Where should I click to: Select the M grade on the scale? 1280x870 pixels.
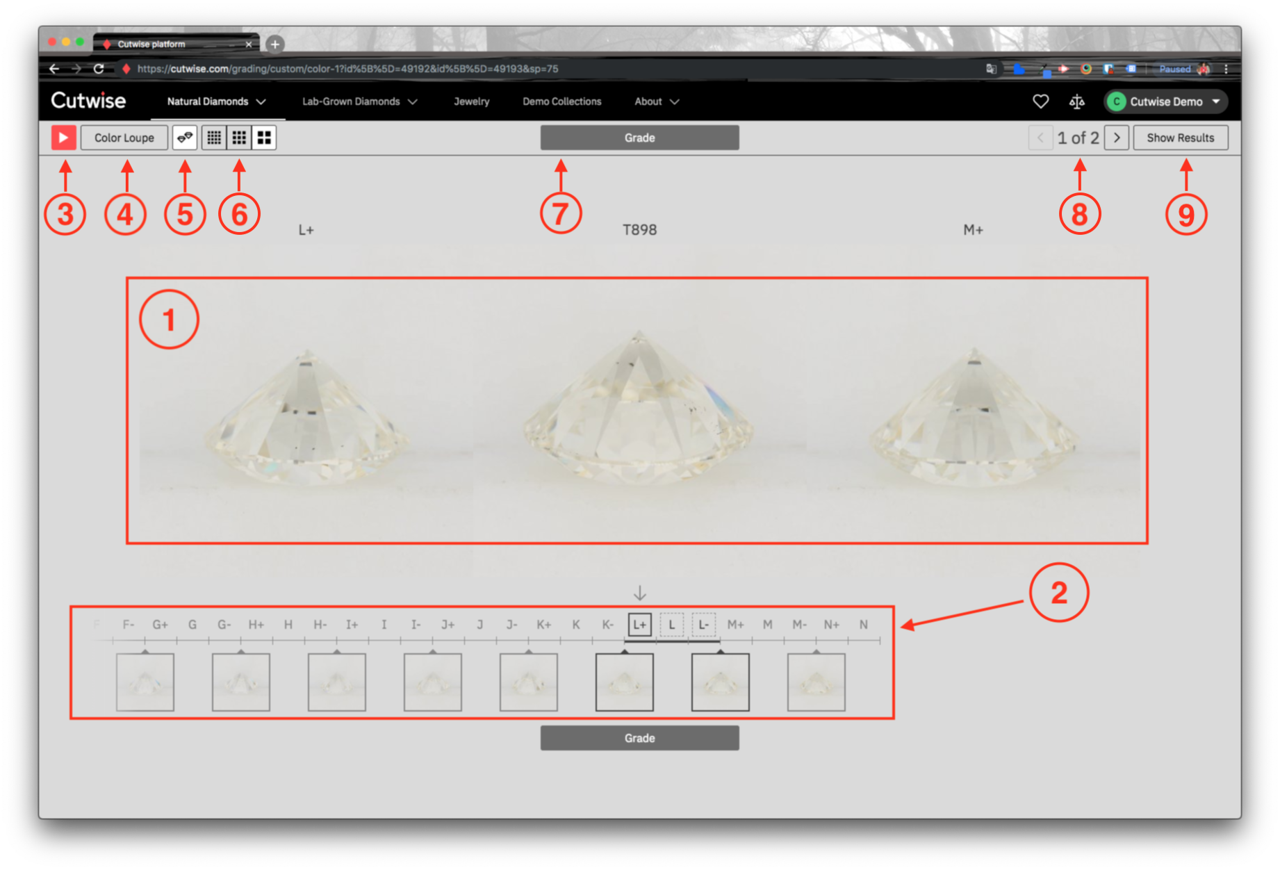(767, 625)
